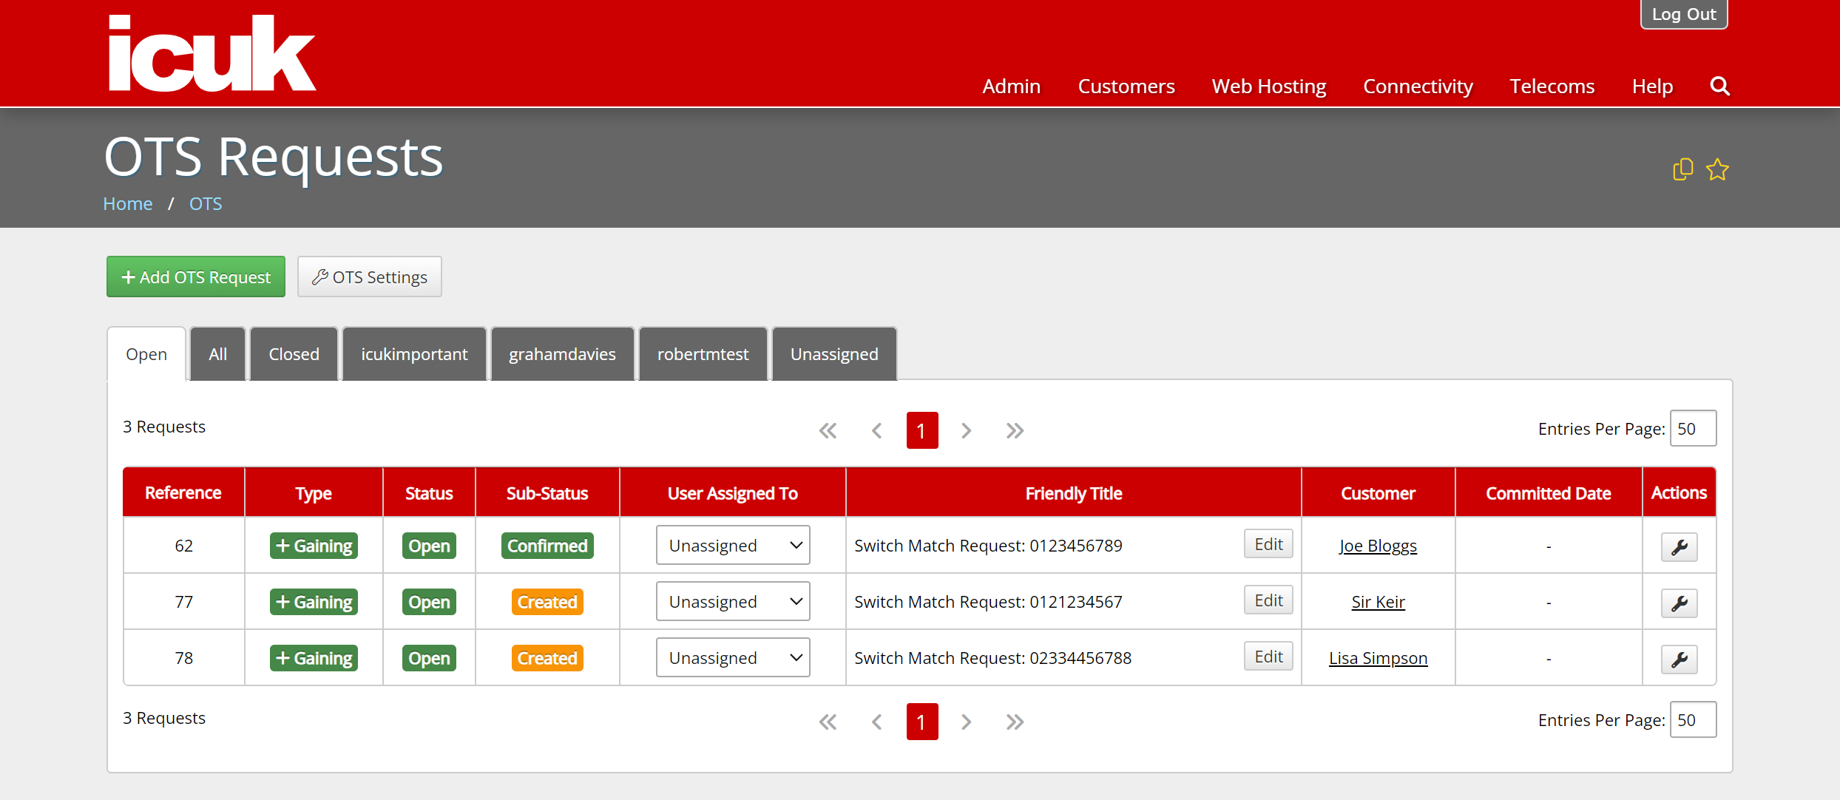This screenshot has height=800, width=1840.
Task: Open wrench actions for request 77
Action: point(1679,603)
